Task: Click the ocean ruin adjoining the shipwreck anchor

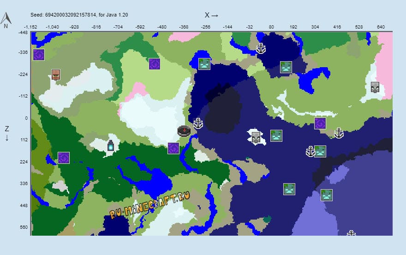Action: (320, 151)
